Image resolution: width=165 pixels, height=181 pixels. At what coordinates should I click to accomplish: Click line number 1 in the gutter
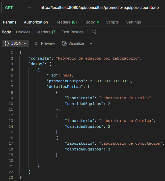[x=12, y=53]
